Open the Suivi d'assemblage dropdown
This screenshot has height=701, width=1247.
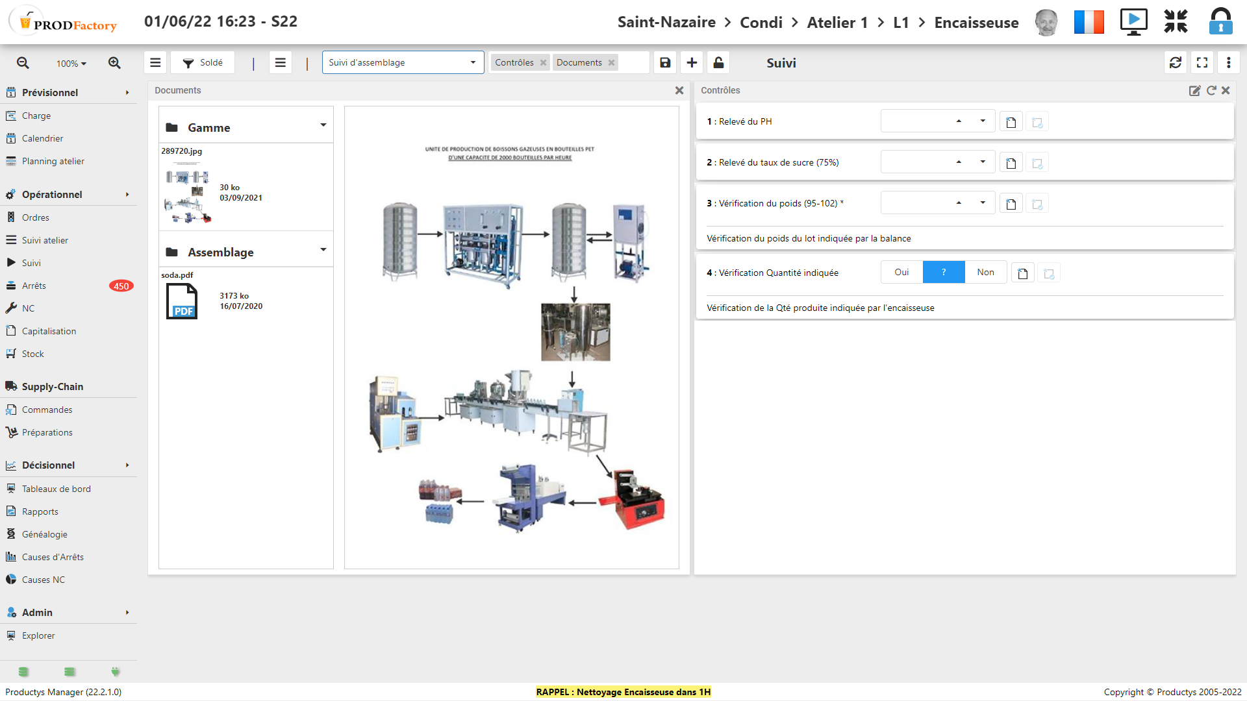[403, 63]
